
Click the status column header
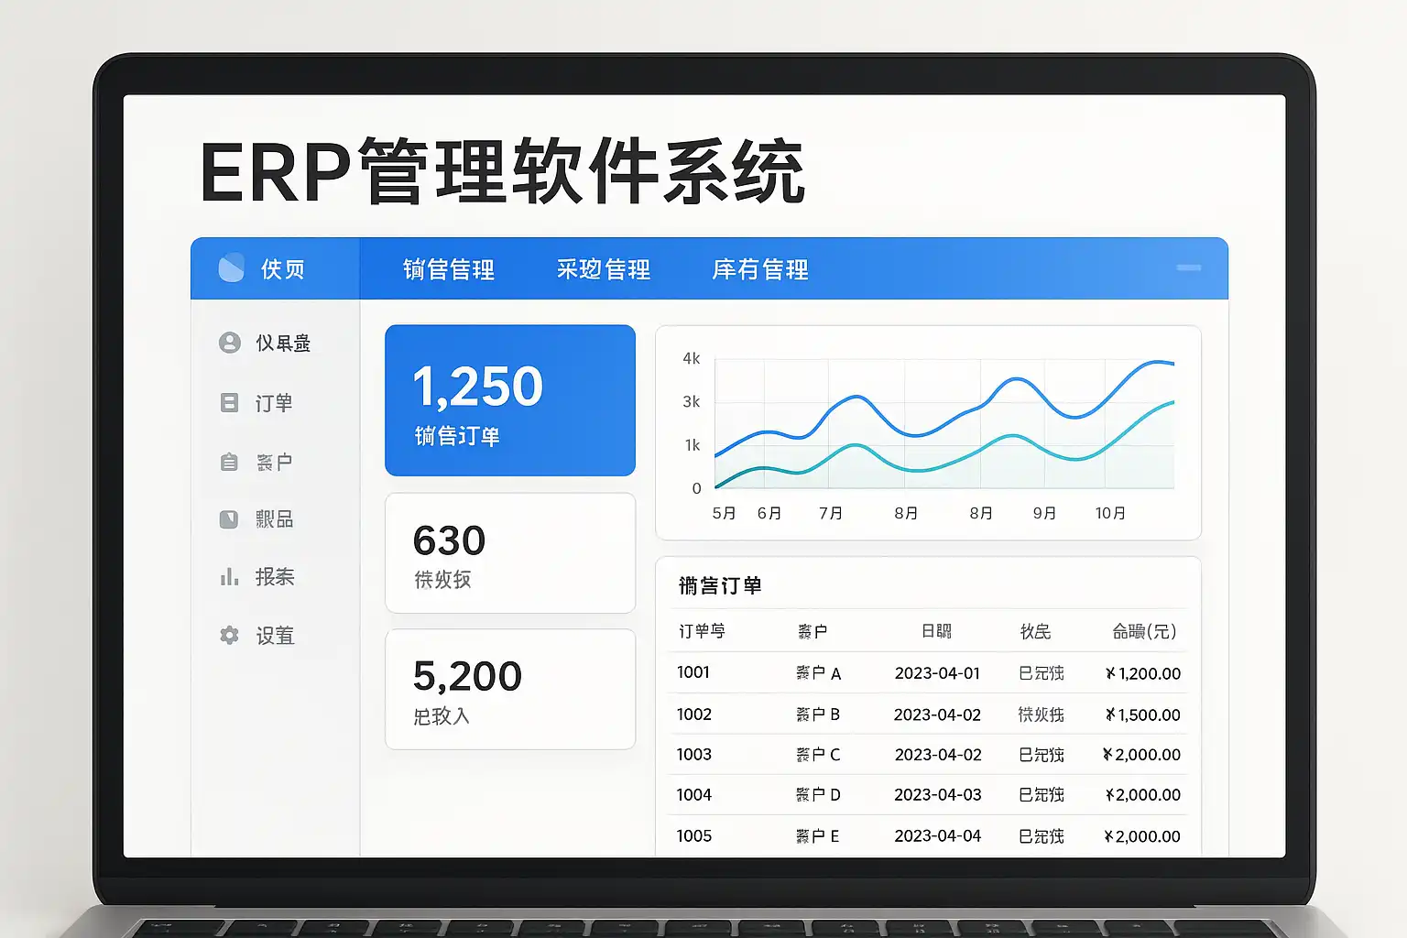1036,631
